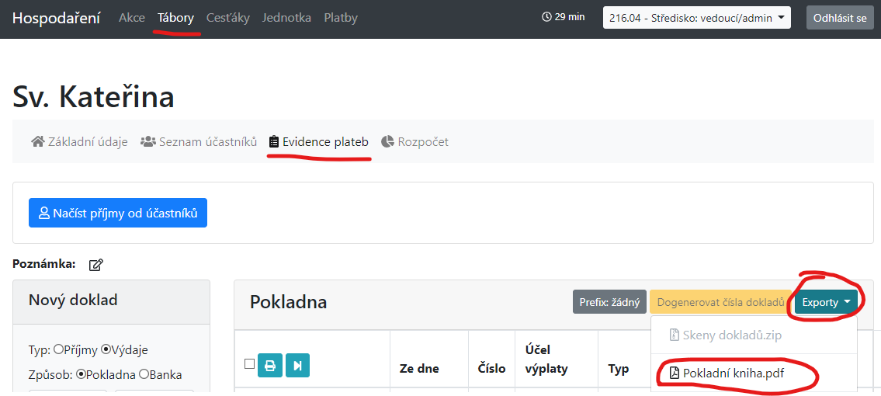Switch to the Rozpočet tab

point(414,141)
